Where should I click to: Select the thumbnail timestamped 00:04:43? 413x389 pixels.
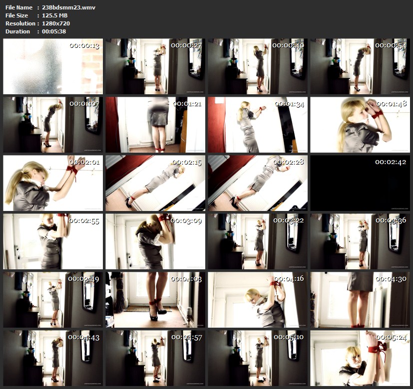[x=53, y=358]
